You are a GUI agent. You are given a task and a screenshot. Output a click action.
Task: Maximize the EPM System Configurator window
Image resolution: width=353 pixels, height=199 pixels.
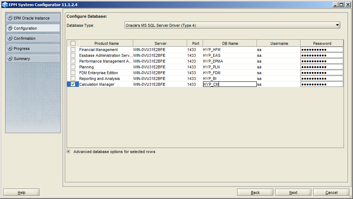[x=341, y=4]
